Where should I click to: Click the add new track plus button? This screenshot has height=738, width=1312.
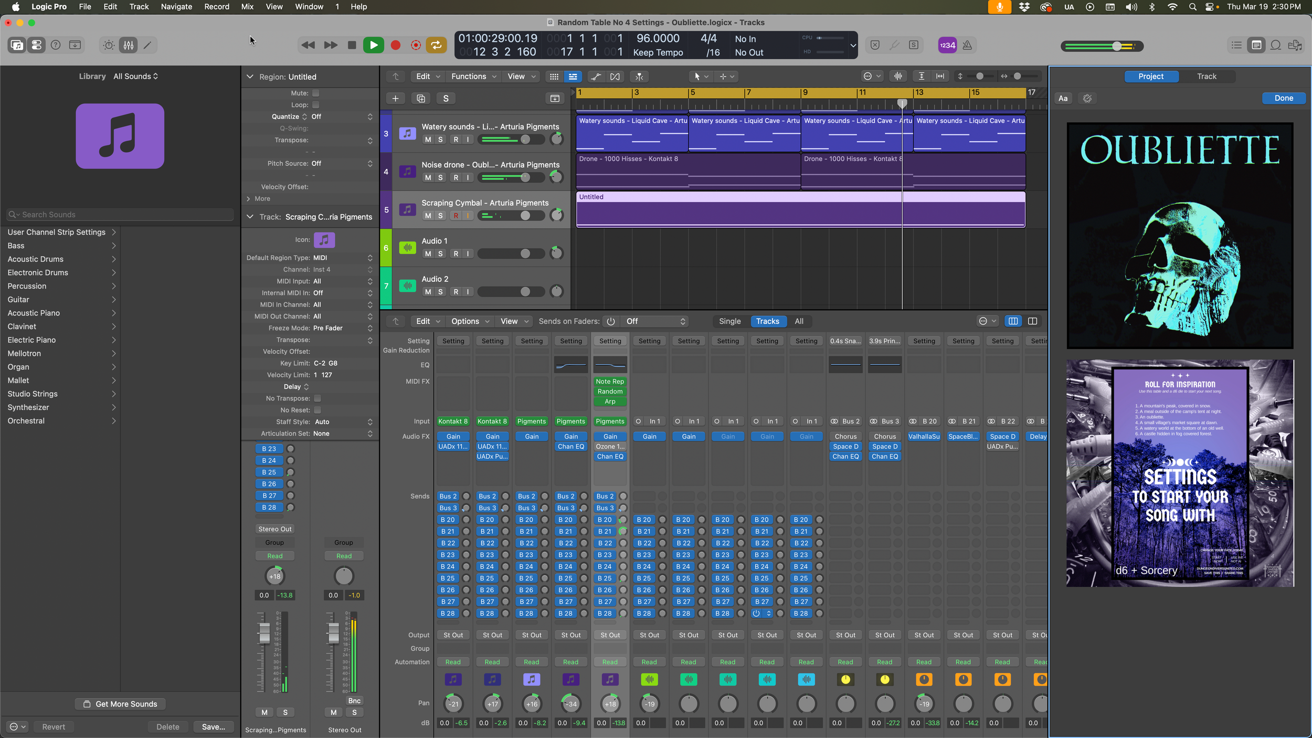(x=396, y=98)
